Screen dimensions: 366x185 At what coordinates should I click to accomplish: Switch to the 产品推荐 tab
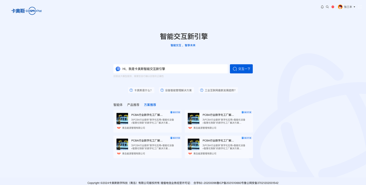pyautogui.click(x=133, y=105)
